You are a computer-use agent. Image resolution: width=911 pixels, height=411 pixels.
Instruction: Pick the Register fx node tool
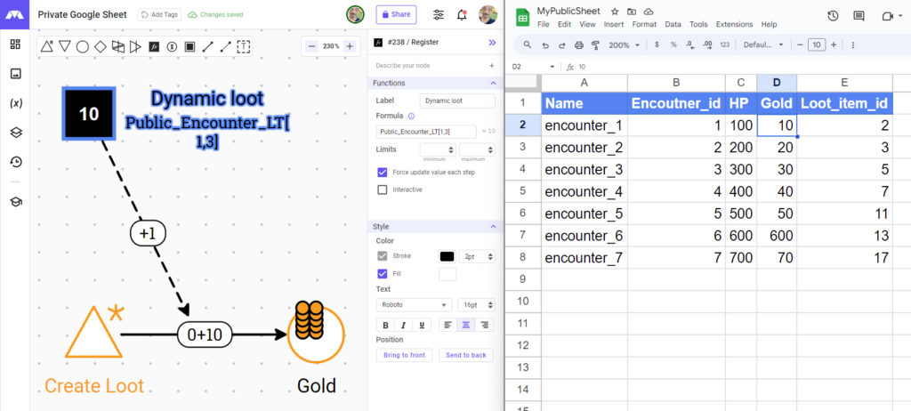(153, 46)
